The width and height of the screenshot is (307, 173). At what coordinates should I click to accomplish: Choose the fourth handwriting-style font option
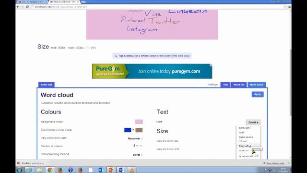coord(243,141)
